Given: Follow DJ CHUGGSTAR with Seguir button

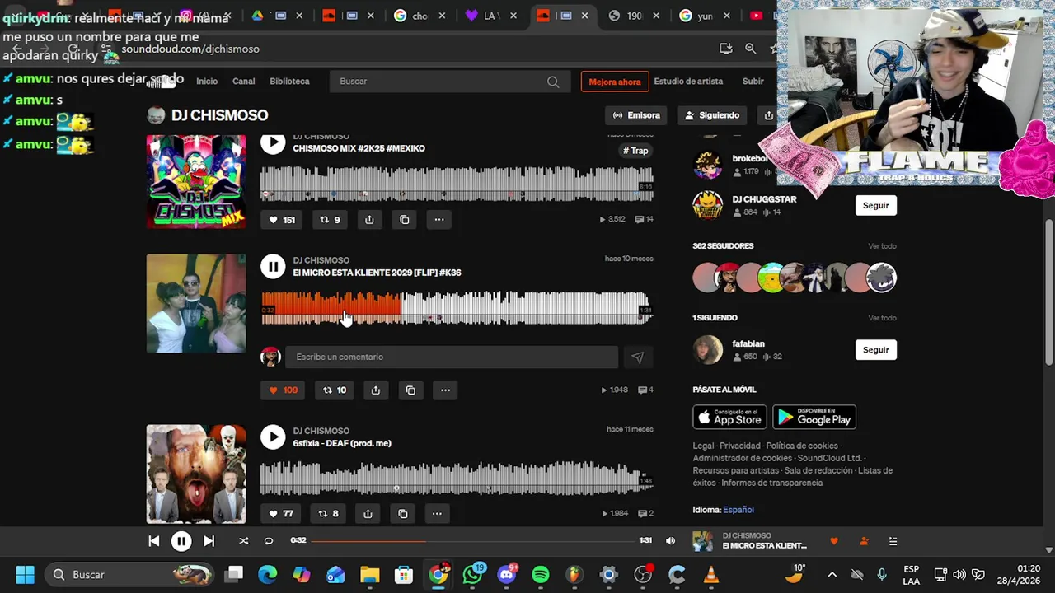Looking at the screenshot, I should click(x=875, y=205).
